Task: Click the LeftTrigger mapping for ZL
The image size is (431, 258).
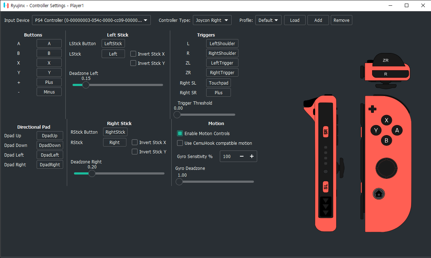Action: [222, 63]
